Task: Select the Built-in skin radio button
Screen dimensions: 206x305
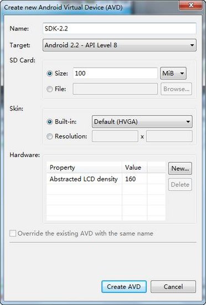Action: (50, 122)
